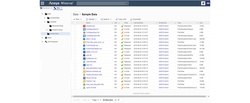Screen dimensions: 250x103
Task: Check the box for multiphase.ccm
Action: (75, 58)
